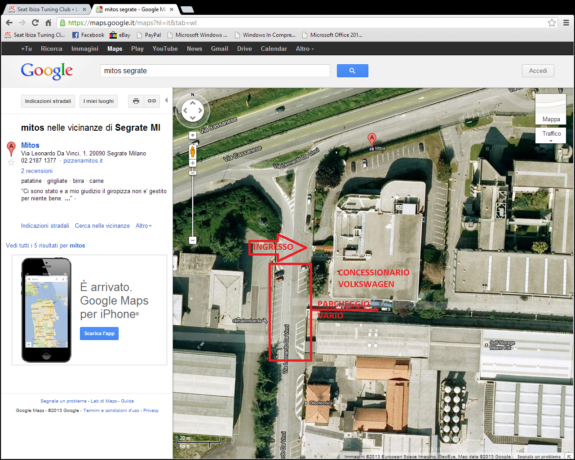Click the Cerca nelle vicinanze link
Viewport: 575px width, 460px height.
tap(102, 226)
